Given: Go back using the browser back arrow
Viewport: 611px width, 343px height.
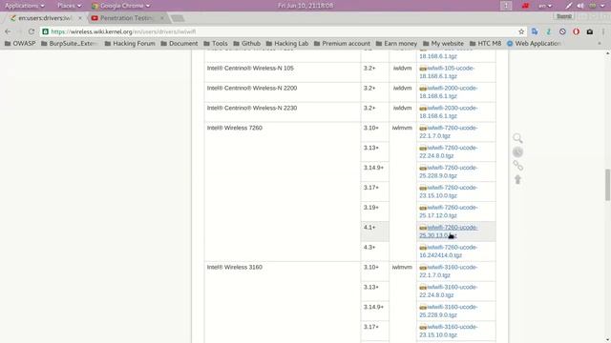Looking at the screenshot, I should click(8, 31).
